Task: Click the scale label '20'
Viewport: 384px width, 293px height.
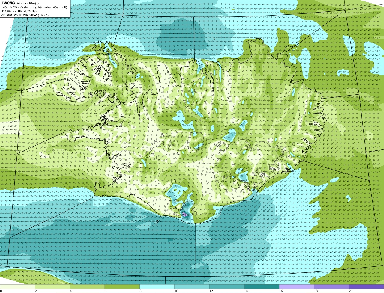Action: pos(351,291)
